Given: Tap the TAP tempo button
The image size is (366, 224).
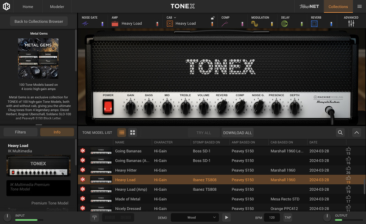Looking at the screenshot, I should tap(288, 218).
